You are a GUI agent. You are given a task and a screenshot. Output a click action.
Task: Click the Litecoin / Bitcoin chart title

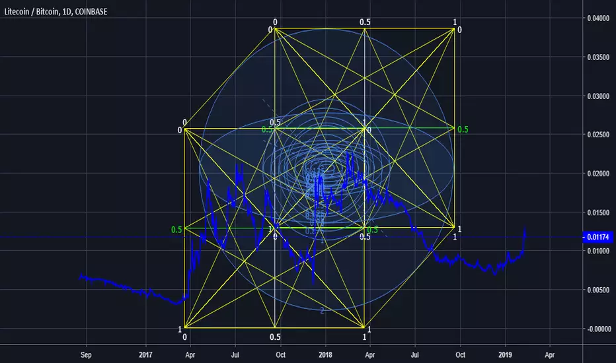56,11
